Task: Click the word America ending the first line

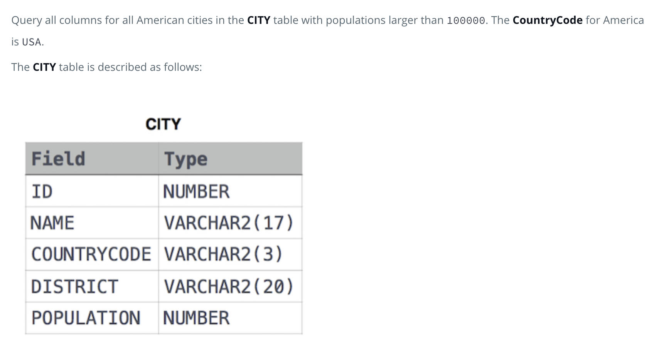Action: tap(623, 20)
